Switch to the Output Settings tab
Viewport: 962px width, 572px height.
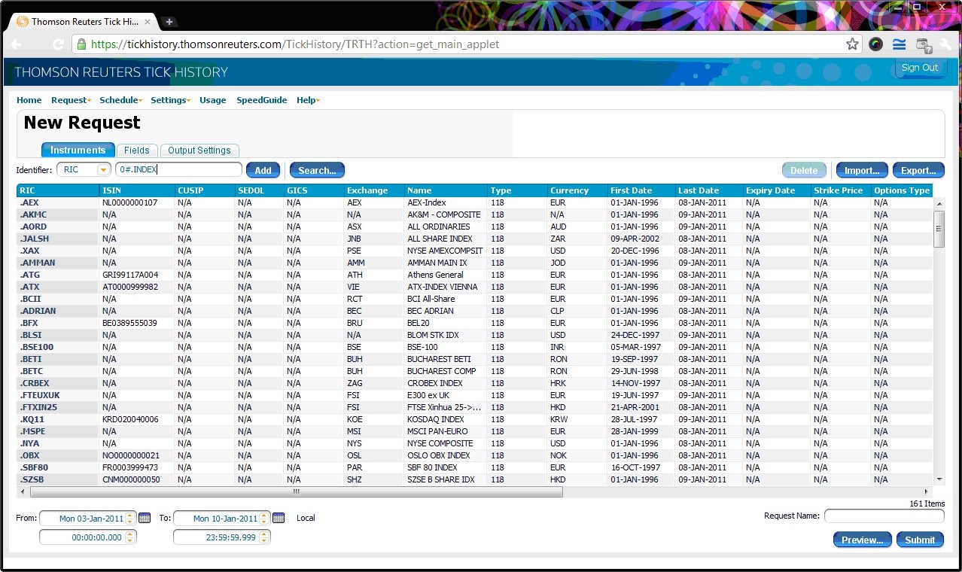tap(199, 151)
